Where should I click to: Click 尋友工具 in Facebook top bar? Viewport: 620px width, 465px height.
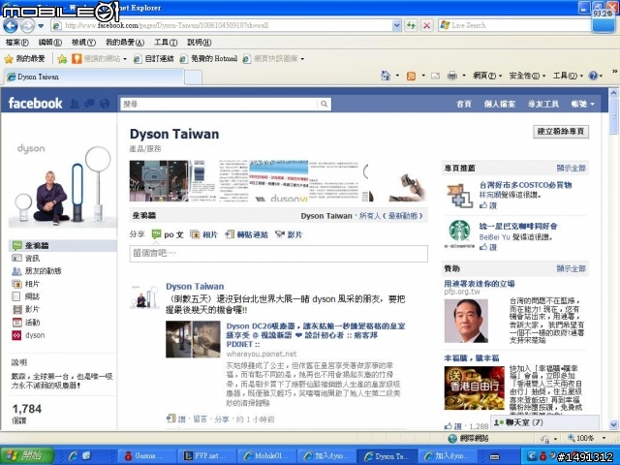point(543,104)
